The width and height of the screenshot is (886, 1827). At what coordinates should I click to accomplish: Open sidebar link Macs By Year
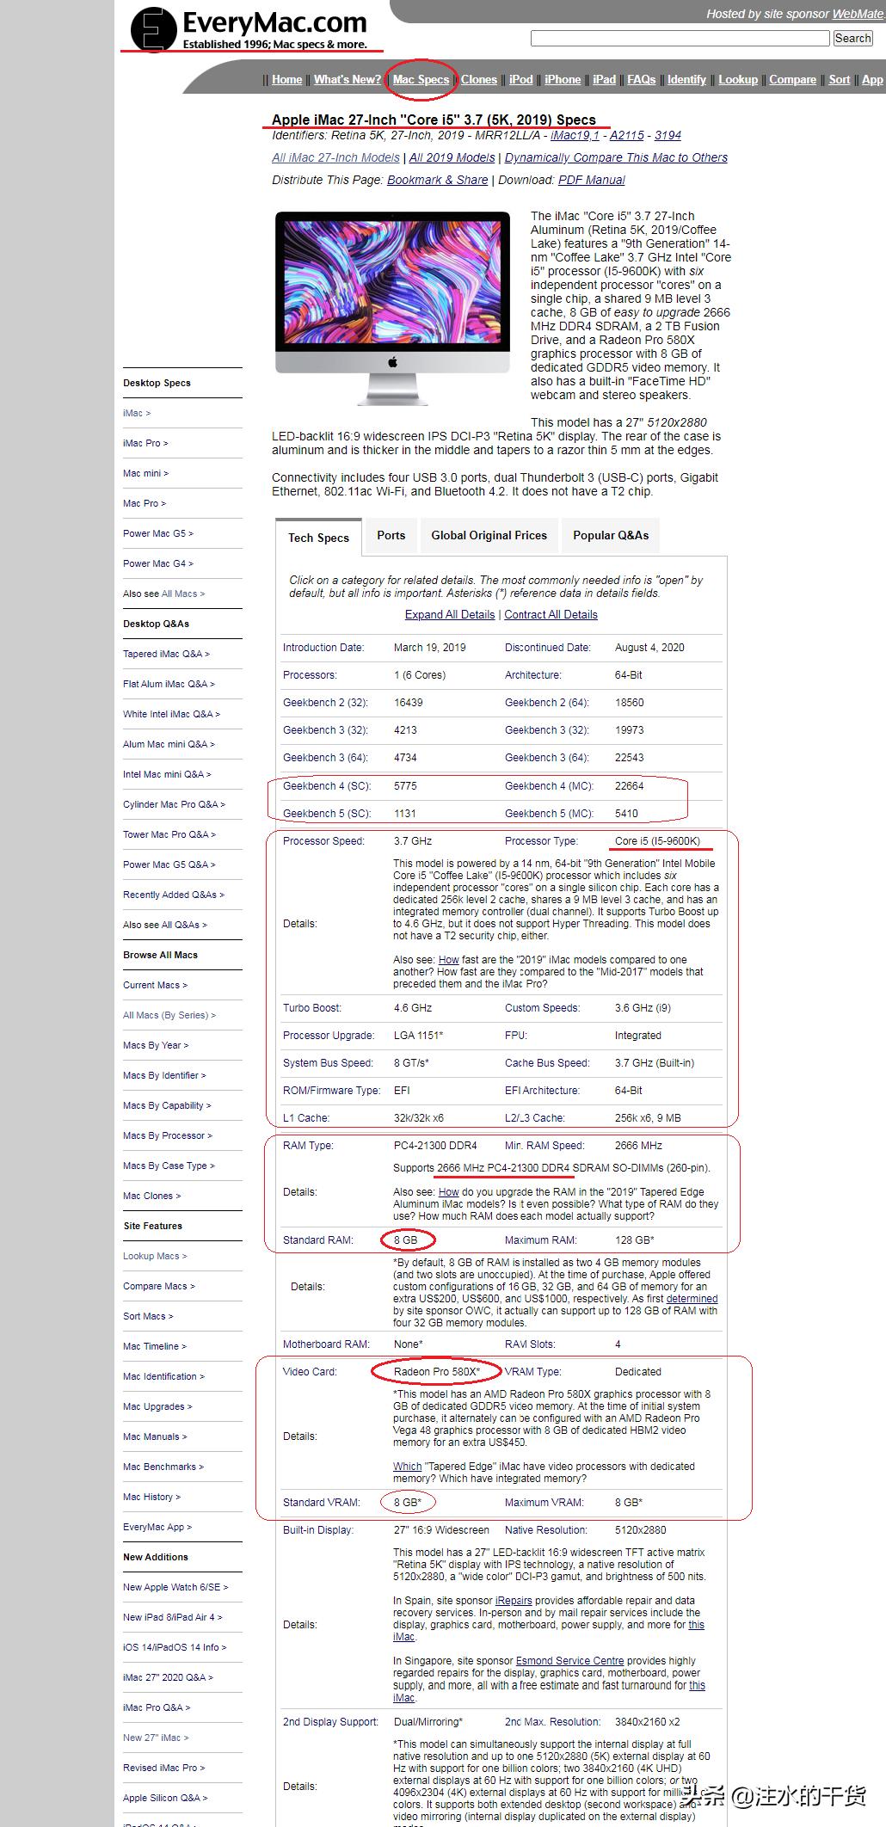(156, 1045)
